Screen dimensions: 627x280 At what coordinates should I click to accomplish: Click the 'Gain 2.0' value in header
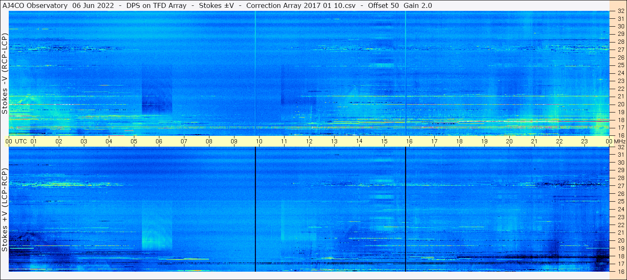418,5
